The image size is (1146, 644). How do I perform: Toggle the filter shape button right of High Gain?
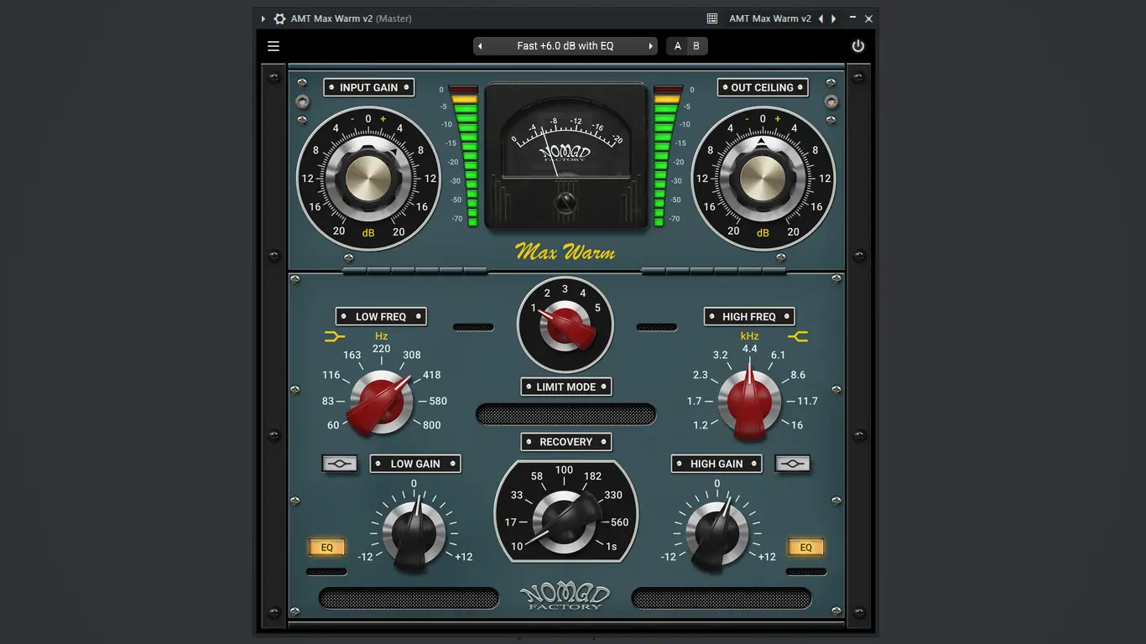793,464
